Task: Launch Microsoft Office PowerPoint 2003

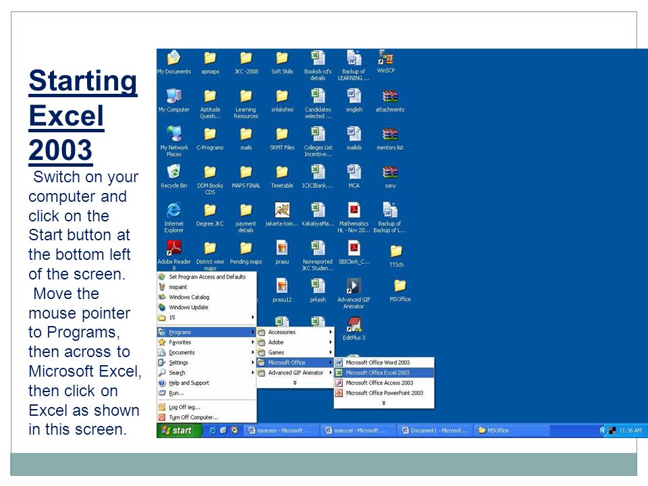Action: pyautogui.click(x=384, y=393)
